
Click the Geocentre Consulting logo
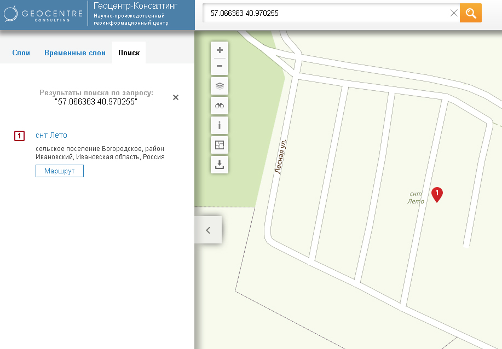tap(43, 14)
